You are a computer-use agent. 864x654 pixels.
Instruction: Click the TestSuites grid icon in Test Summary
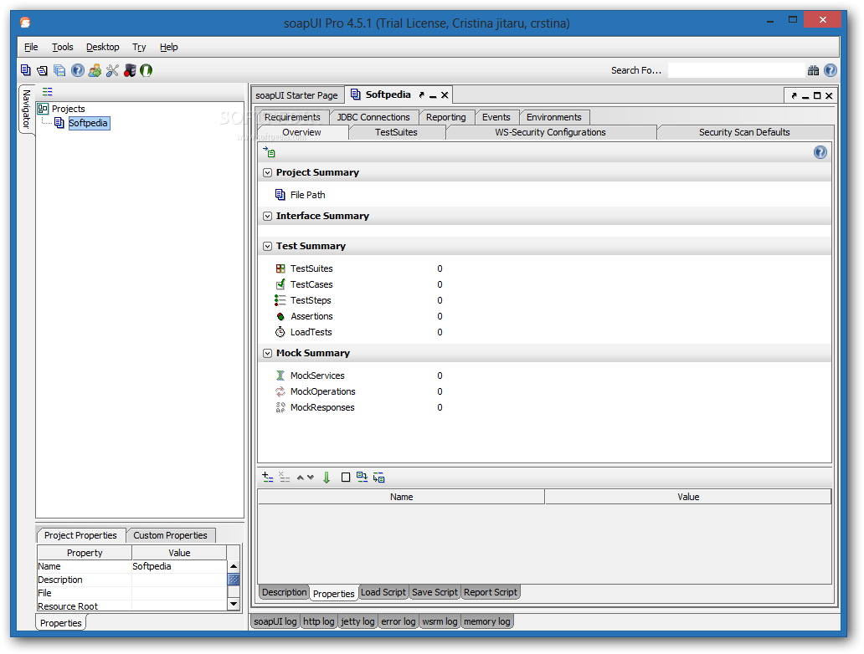(280, 268)
